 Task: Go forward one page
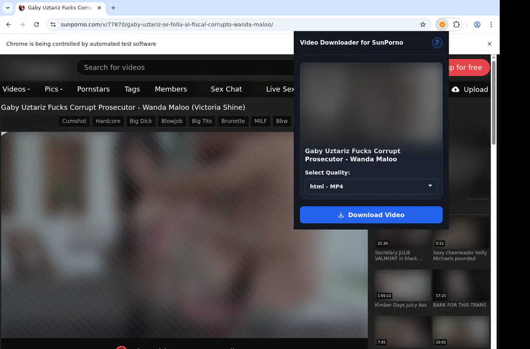coord(23,25)
